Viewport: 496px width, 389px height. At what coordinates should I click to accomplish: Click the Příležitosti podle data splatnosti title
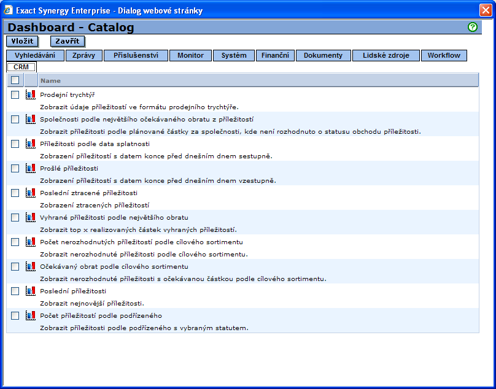pos(95,144)
